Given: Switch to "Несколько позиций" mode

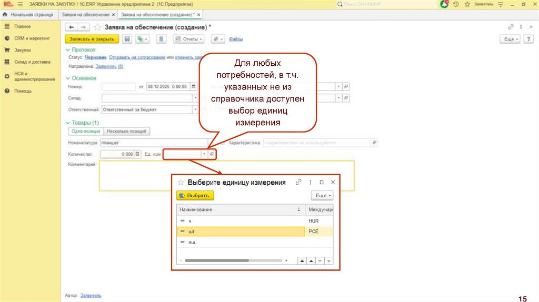Looking at the screenshot, I should [x=127, y=132].
